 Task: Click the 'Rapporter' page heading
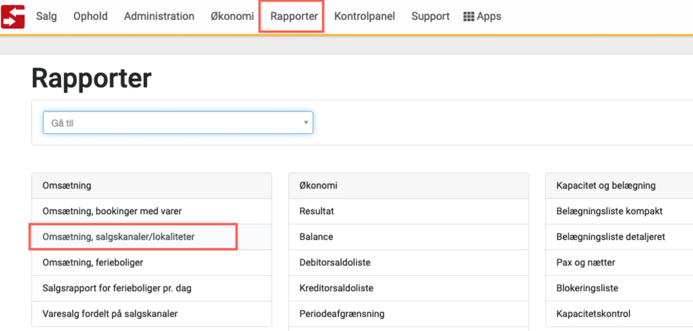pos(92,78)
